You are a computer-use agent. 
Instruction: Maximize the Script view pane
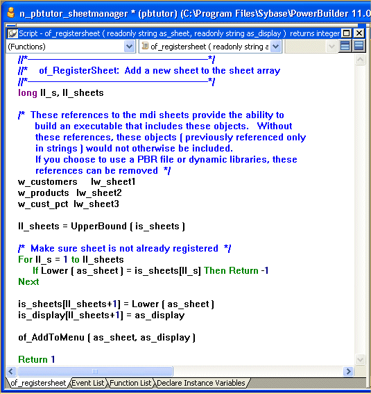pyautogui.click(x=347, y=33)
